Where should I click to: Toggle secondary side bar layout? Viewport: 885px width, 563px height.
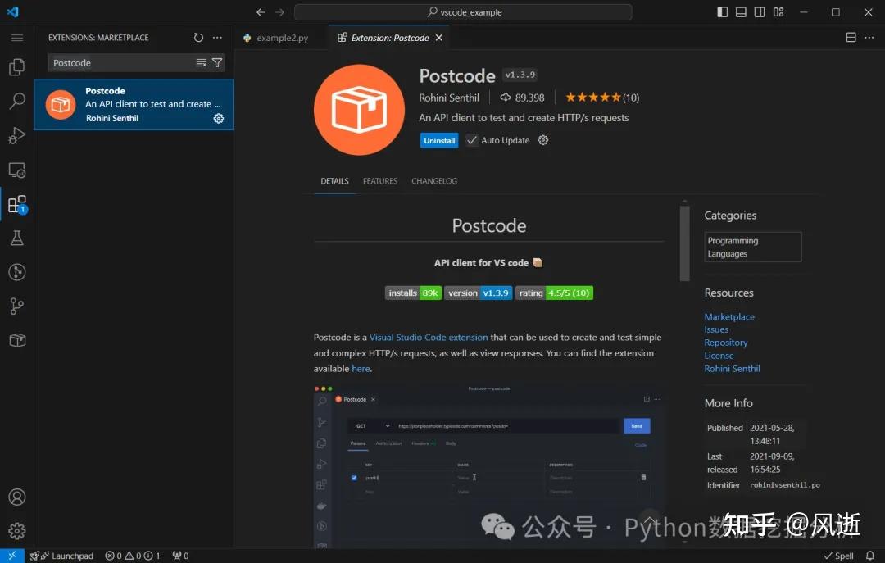coord(760,11)
